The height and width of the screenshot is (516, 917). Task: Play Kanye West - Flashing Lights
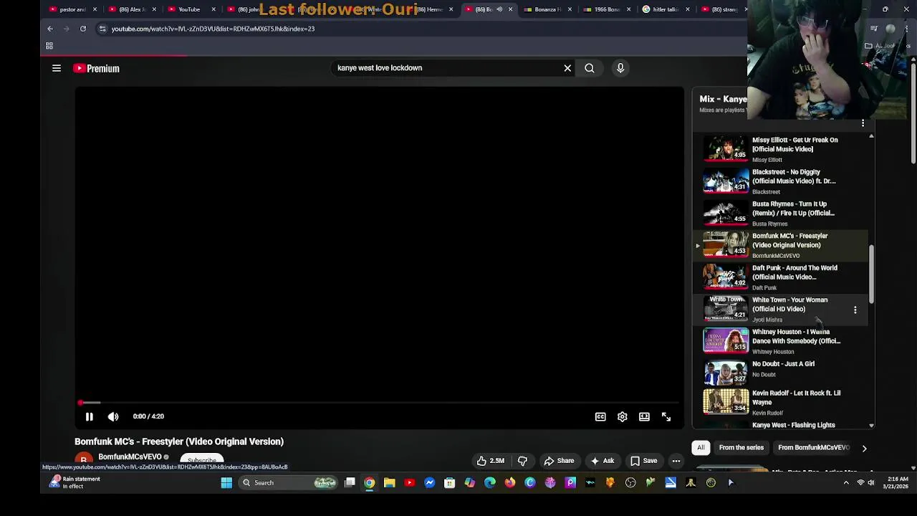tap(781, 425)
